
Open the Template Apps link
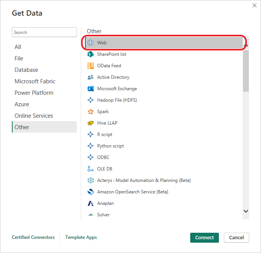click(81, 237)
